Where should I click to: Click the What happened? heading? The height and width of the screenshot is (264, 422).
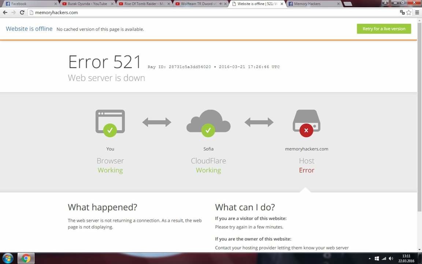pos(103,207)
